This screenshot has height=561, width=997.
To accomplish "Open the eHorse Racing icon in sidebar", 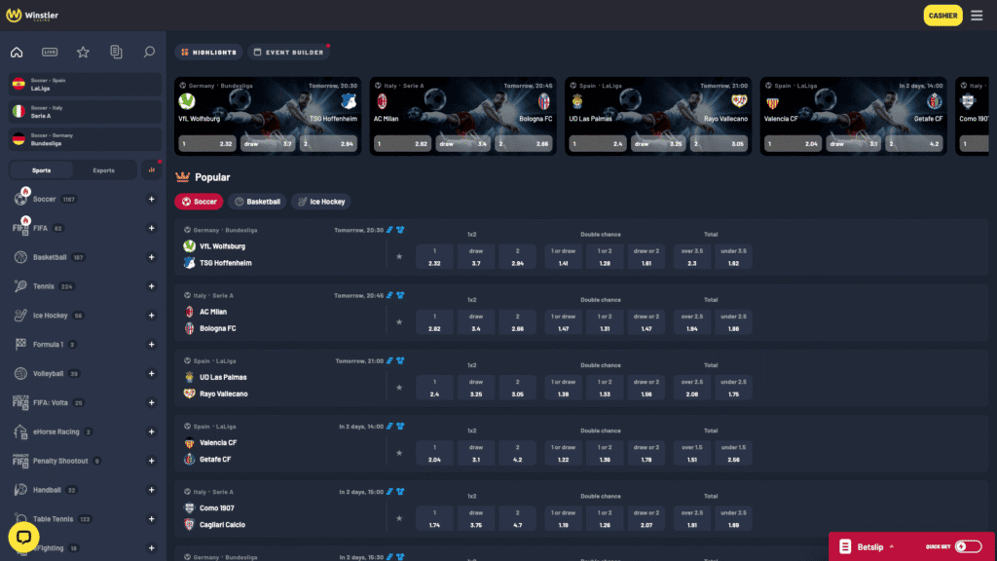I will click(21, 431).
